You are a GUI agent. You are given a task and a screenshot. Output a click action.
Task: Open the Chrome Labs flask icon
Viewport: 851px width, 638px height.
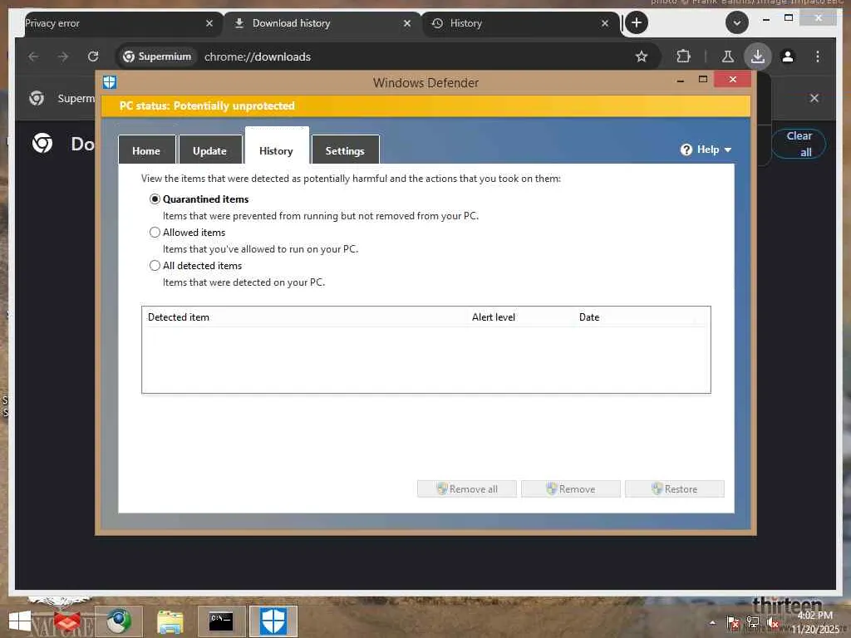point(728,56)
